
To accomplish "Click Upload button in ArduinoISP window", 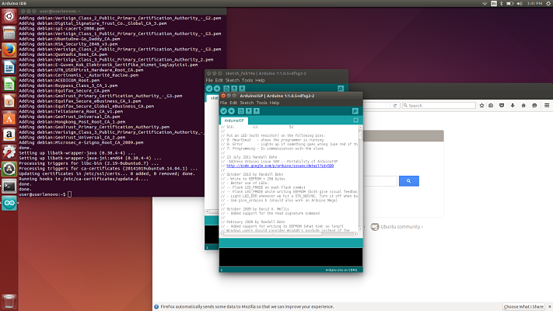I will pyautogui.click(x=231, y=111).
